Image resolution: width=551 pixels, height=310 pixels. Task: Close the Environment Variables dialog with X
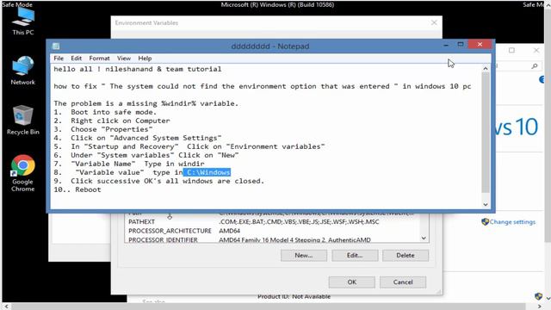click(434, 22)
